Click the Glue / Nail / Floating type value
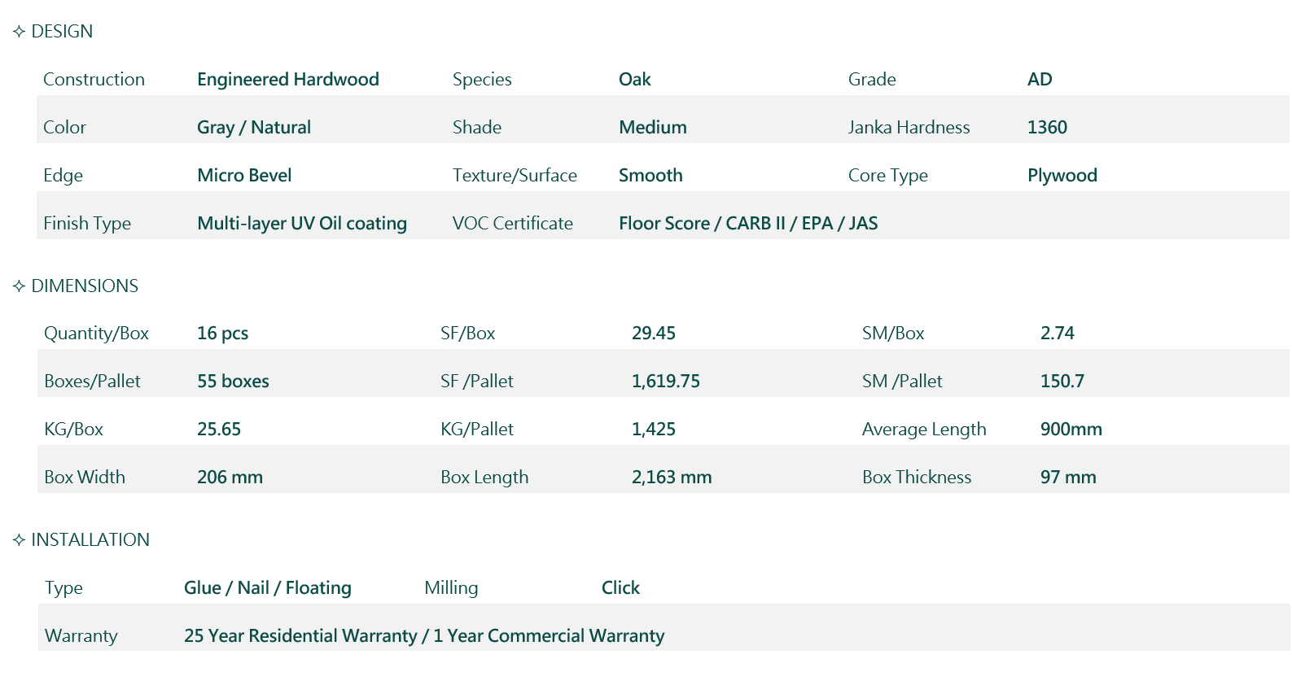 267,588
